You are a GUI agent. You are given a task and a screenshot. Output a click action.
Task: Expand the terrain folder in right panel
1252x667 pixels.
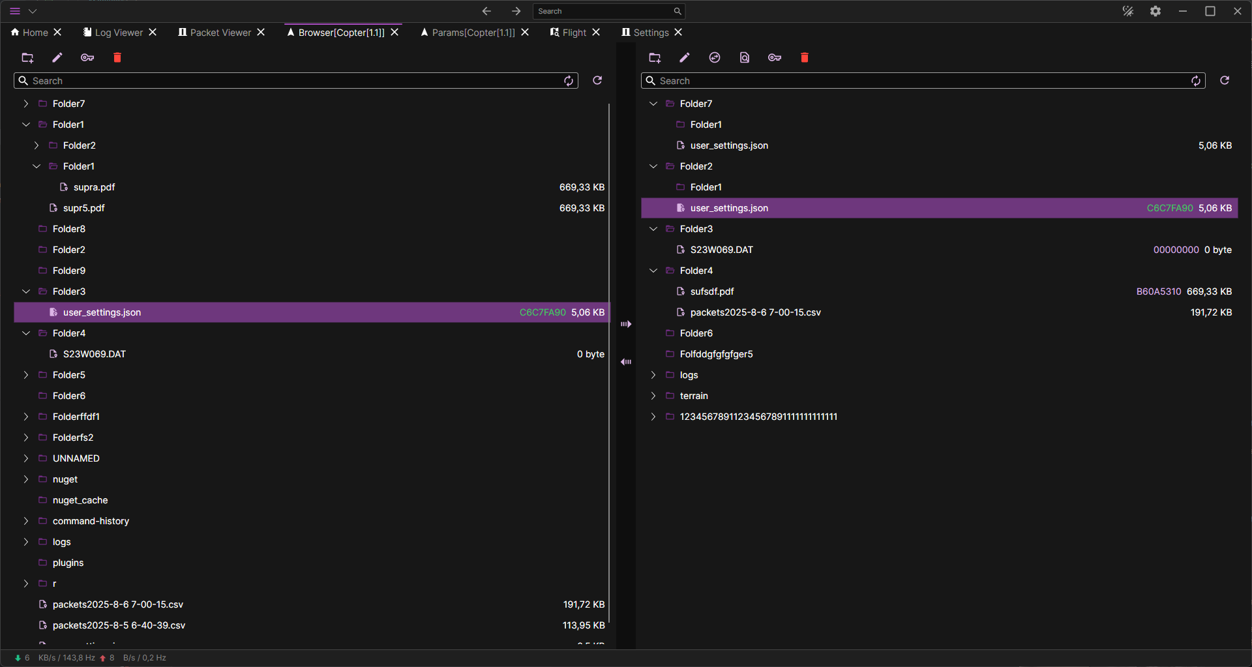[x=653, y=396]
